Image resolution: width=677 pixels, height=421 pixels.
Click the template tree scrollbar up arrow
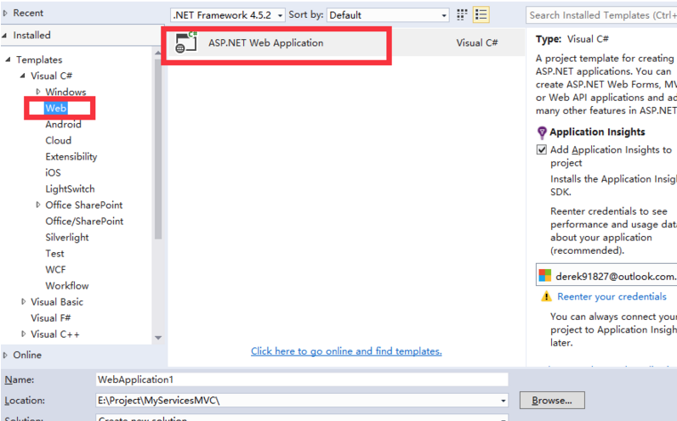pyautogui.click(x=158, y=53)
